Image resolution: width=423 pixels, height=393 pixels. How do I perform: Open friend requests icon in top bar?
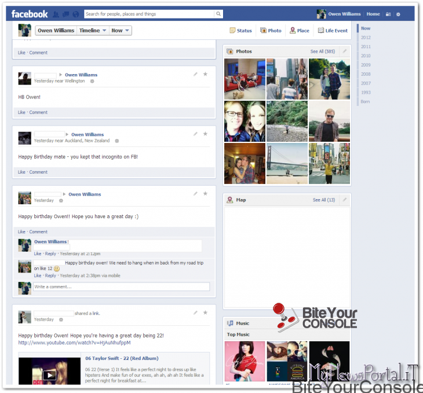(x=56, y=14)
